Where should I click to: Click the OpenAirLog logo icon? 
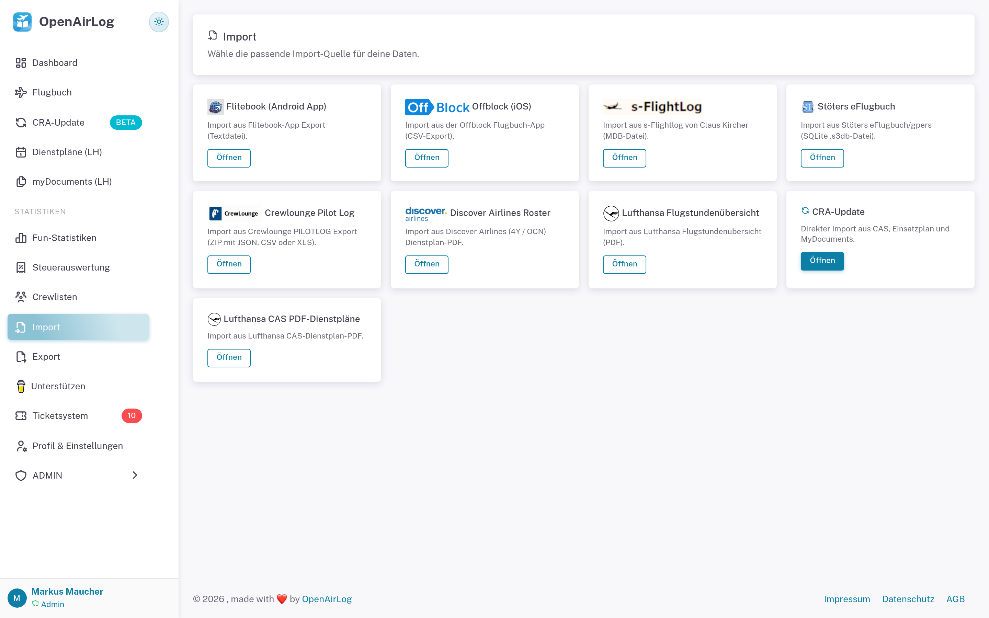[x=22, y=22]
